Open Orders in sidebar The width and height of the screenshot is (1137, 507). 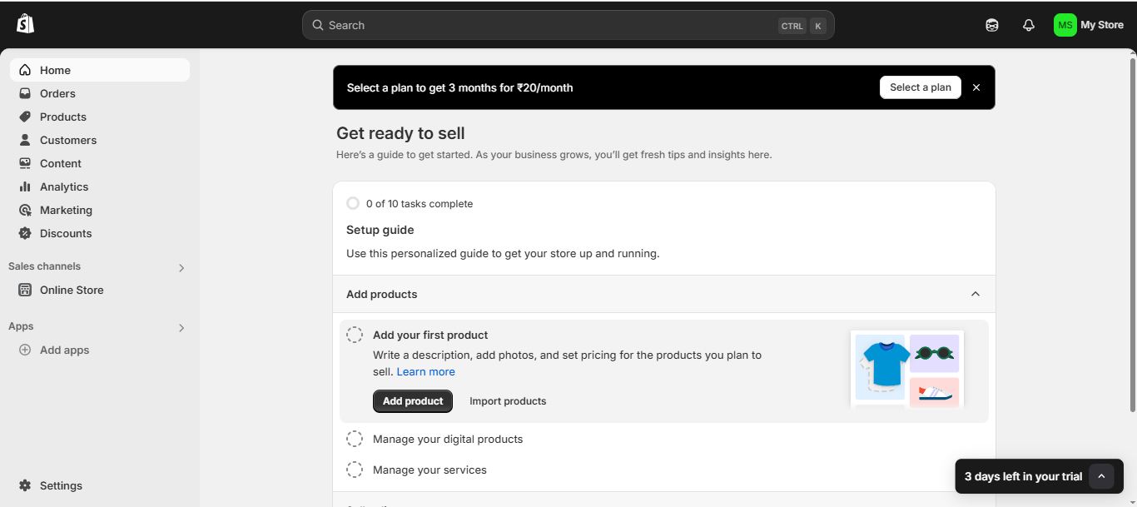coord(100,93)
